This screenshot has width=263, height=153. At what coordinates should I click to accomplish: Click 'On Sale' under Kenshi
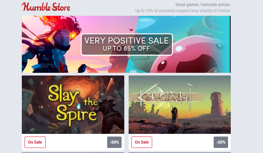point(142,142)
